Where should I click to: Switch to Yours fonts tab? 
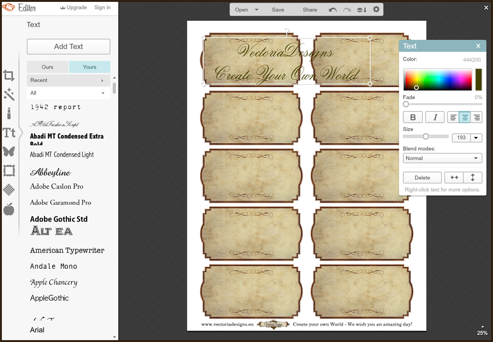[89, 67]
